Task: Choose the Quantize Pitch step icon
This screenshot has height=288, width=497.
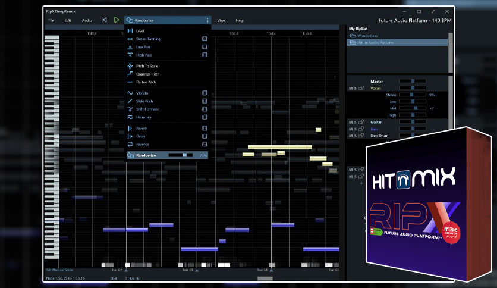Action: pyautogui.click(x=130, y=74)
